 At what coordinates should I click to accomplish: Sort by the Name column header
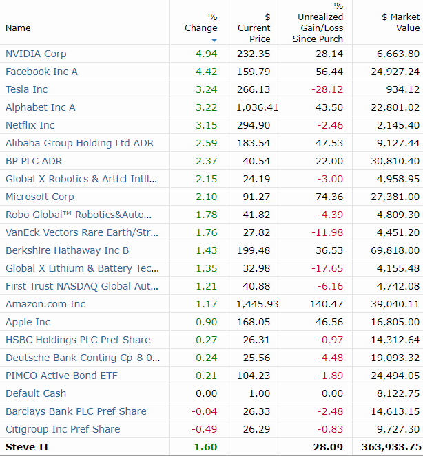[x=18, y=28]
